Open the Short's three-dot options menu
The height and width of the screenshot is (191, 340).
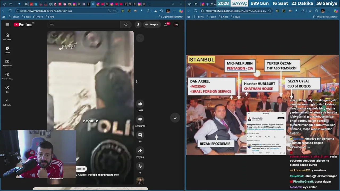tap(140, 38)
